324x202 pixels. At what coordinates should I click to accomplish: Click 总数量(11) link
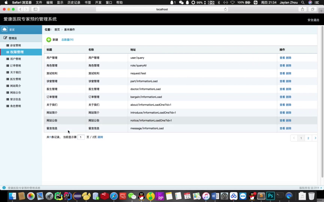tap(67, 40)
